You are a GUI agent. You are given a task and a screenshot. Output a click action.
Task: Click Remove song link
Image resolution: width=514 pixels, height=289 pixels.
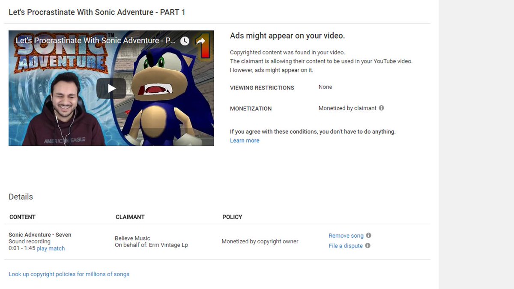346,235
